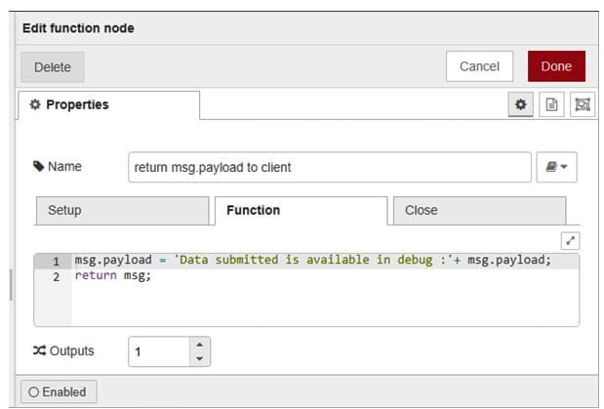Switch to the Setup tab
The width and height of the screenshot is (604, 409).
coord(121,211)
